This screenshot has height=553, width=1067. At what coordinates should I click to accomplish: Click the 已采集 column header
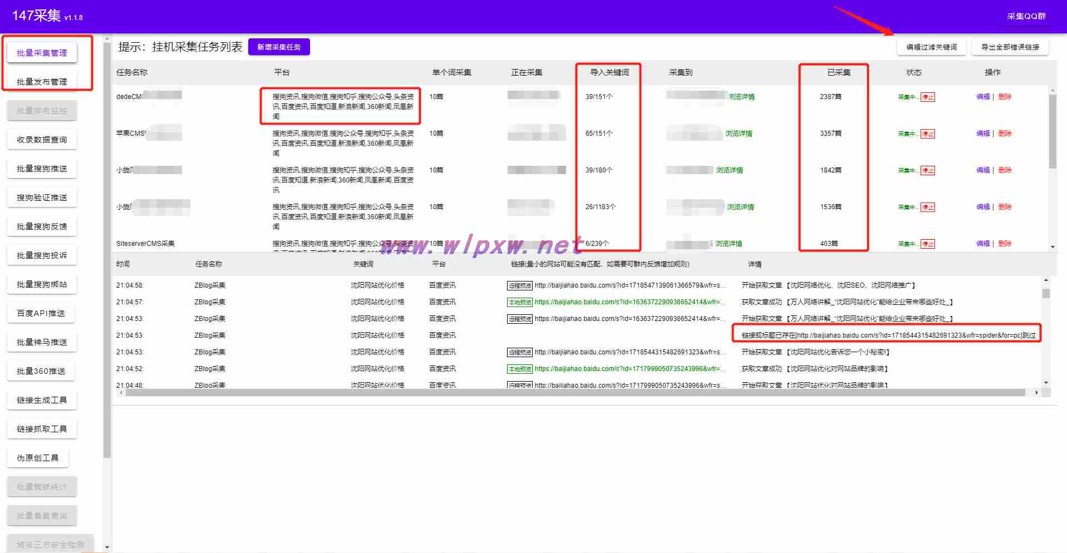(x=838, y=72)
